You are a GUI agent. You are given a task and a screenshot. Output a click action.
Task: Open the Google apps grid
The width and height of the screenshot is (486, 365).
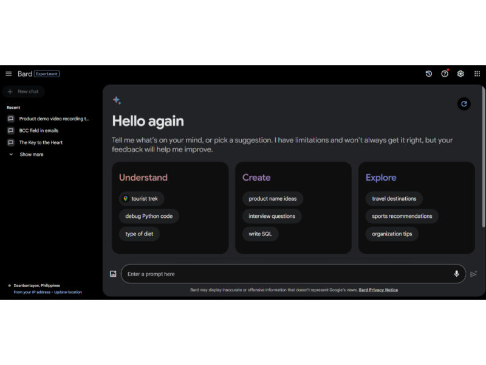pos(477,74)
